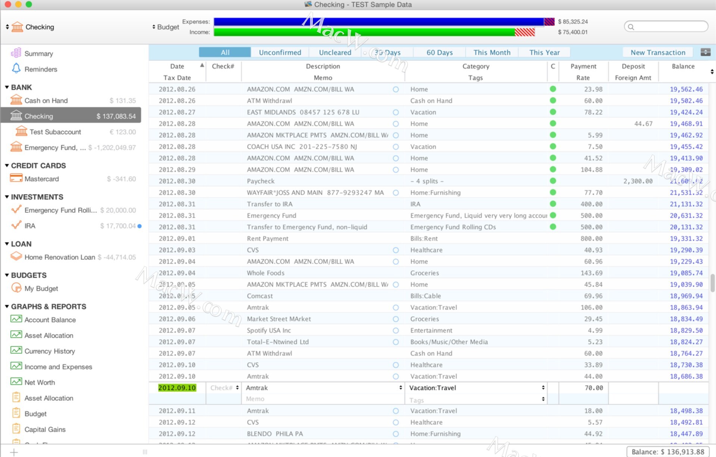
Task: Click the IRA blue status dot
Action: pos(139,226)
